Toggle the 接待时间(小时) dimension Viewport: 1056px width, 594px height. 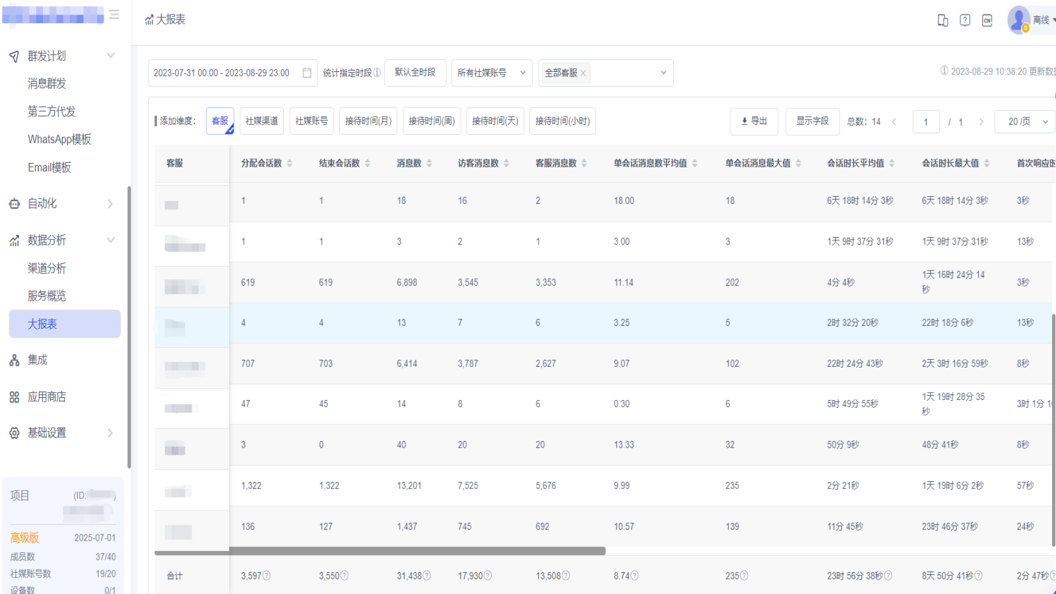(x=562, y=121)
